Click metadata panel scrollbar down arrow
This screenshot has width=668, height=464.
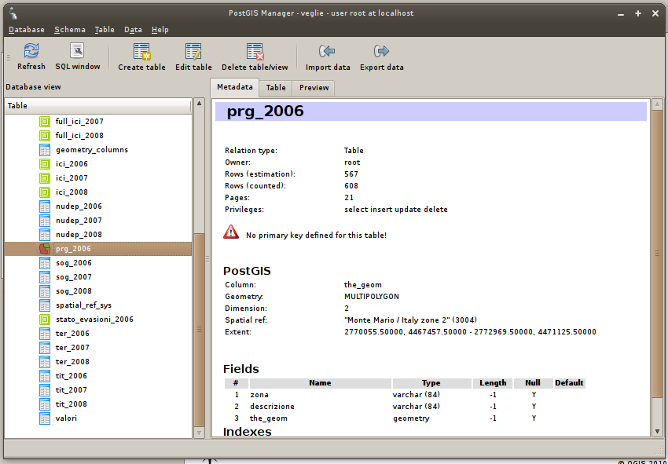(x=657, y=432)
